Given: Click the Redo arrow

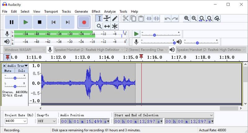Looking at the screenshot, I should (175, 19).
